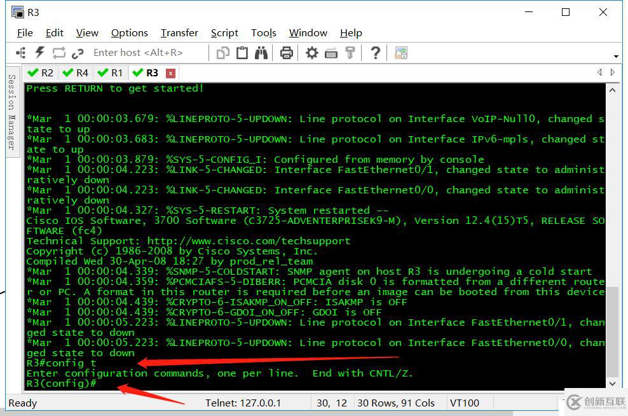Open the Script menu
The height and width of the screenshot is (416, 628).
[x=224, y=33]
